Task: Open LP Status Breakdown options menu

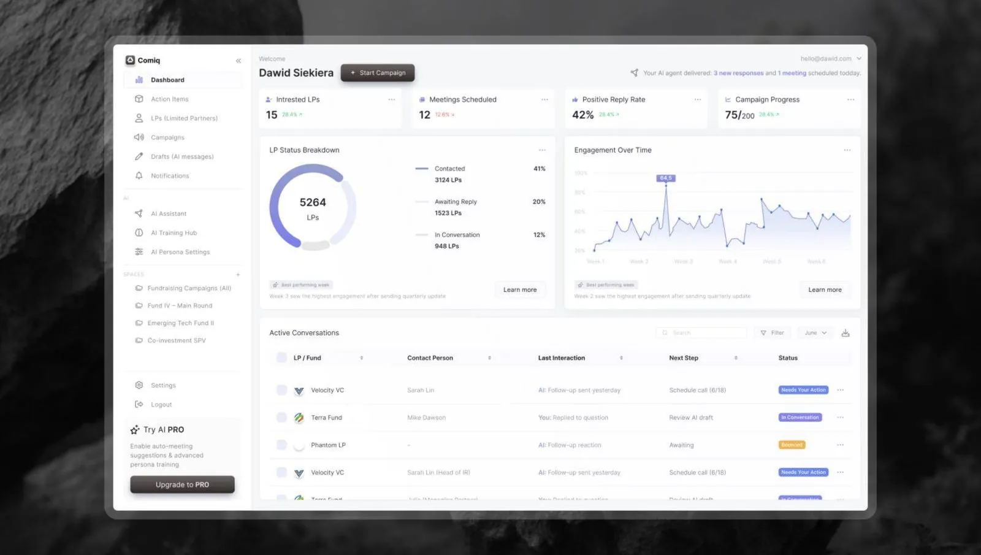Action: click(542, 150)
